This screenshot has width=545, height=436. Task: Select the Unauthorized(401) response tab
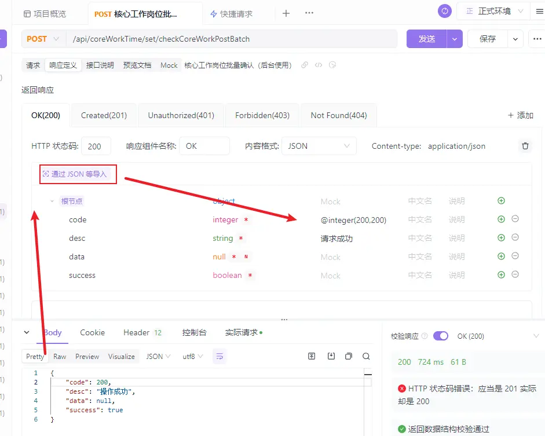(x=181, y=115)
